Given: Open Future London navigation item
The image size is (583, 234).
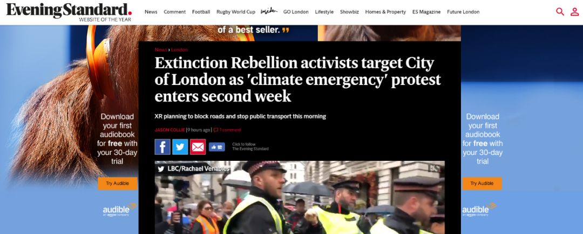Looking at the screenshot, I should pyautogui.click(x=463, y=12).
